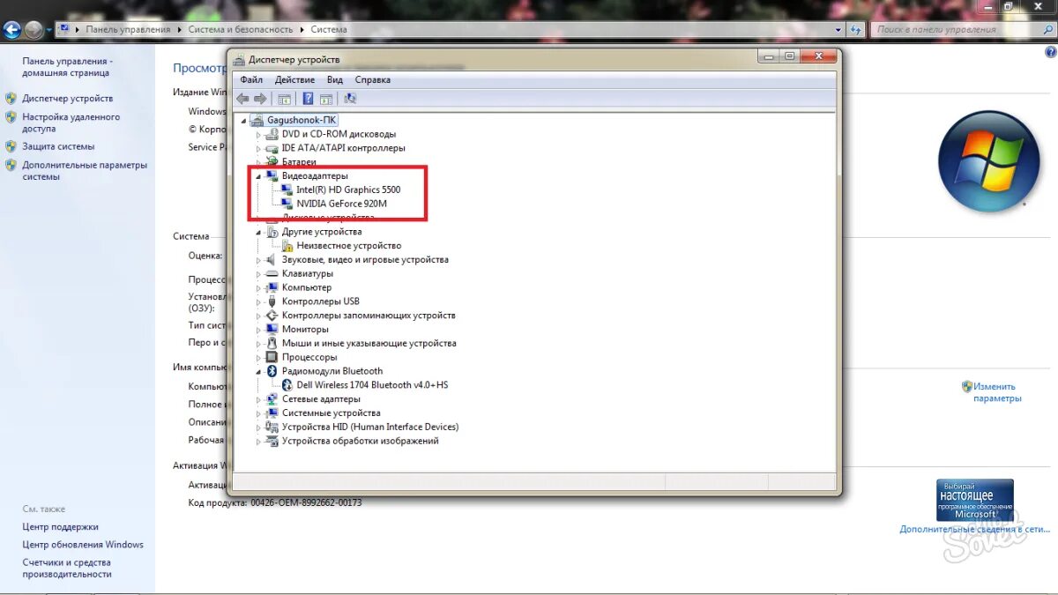Expand the IDE ATA/ATAPI контроллеры node
This screenshot has width=1058, height=595.
pyautogui.click(x=259, y=149)
